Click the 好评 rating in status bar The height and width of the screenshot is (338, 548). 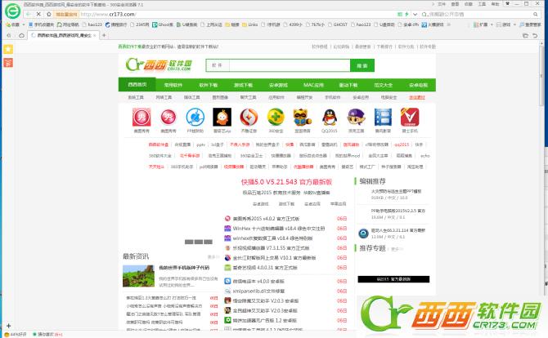15,334
